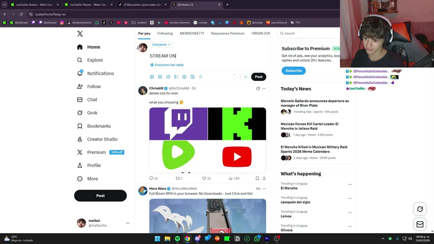Image resolution: width=434 pixels, height=244 pixels.
Task: Open ChrisAM's profile name link
Action: pyautogui.click(x=156, y=88)
